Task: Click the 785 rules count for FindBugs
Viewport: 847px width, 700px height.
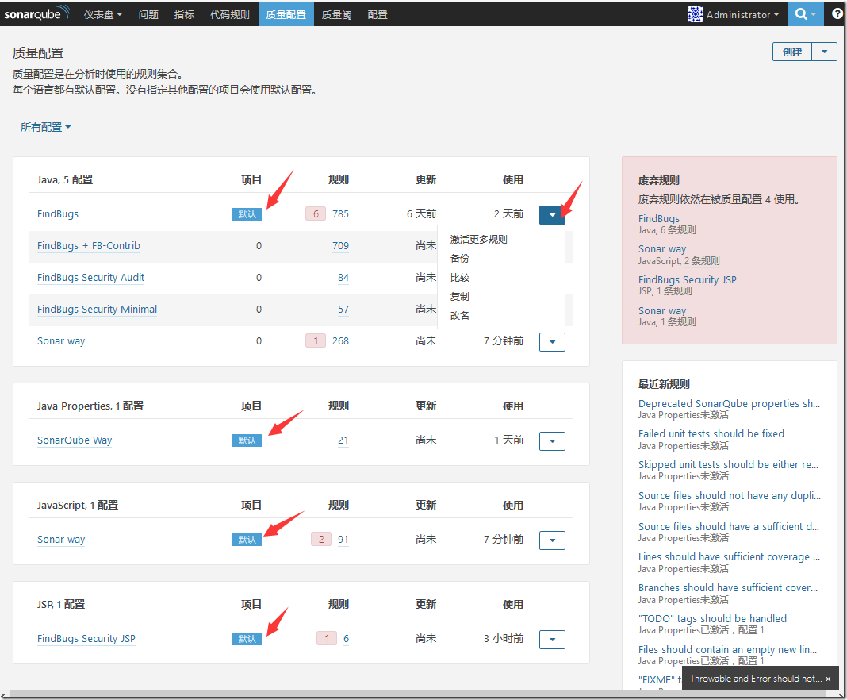Action: pos(340,214)
